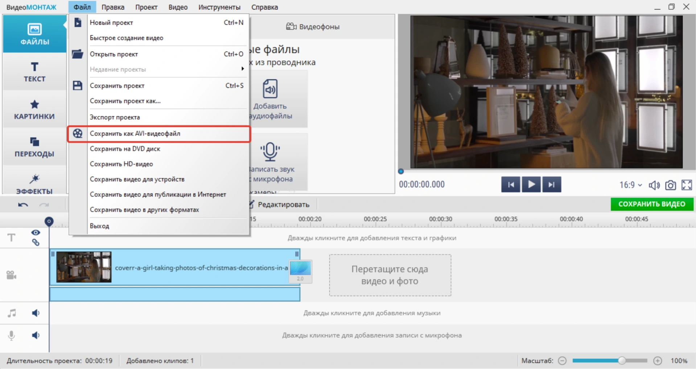Mute the music track

[36, 313]
